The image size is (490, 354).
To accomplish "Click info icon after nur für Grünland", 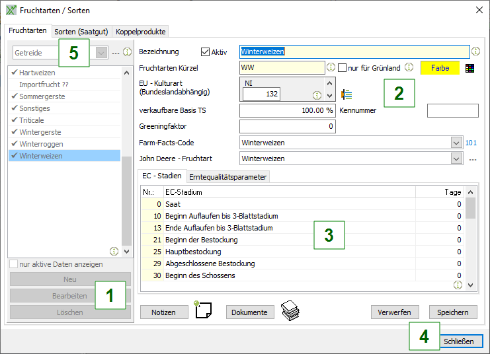I will [x=409, y=67].
